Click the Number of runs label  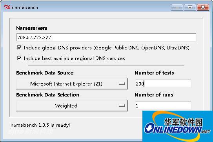click(154, 95)
